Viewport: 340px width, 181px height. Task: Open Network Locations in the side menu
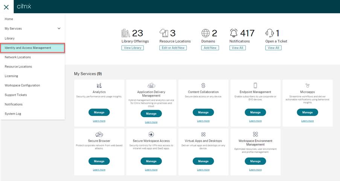coord(18,57)
